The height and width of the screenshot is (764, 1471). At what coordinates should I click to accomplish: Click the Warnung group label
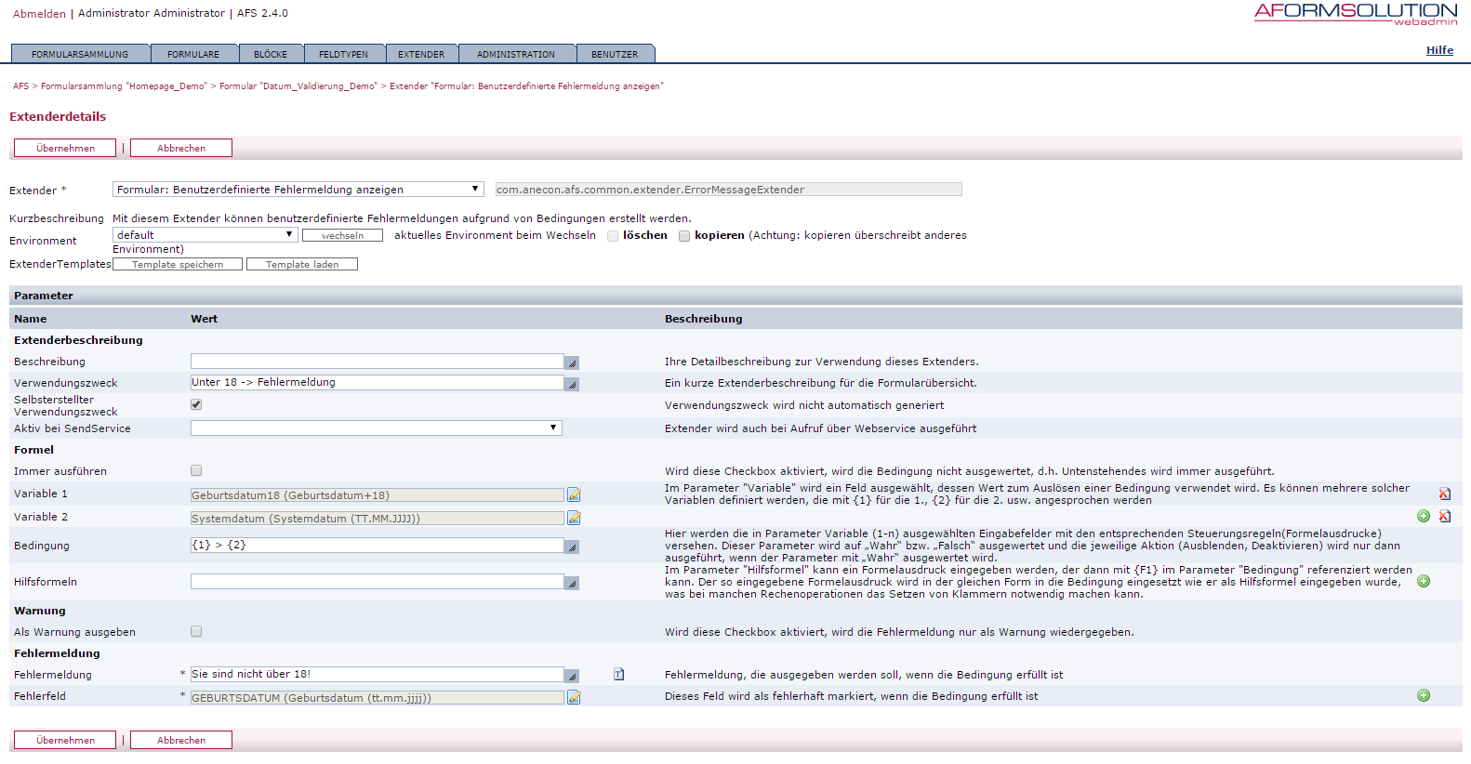coord(40,611)
